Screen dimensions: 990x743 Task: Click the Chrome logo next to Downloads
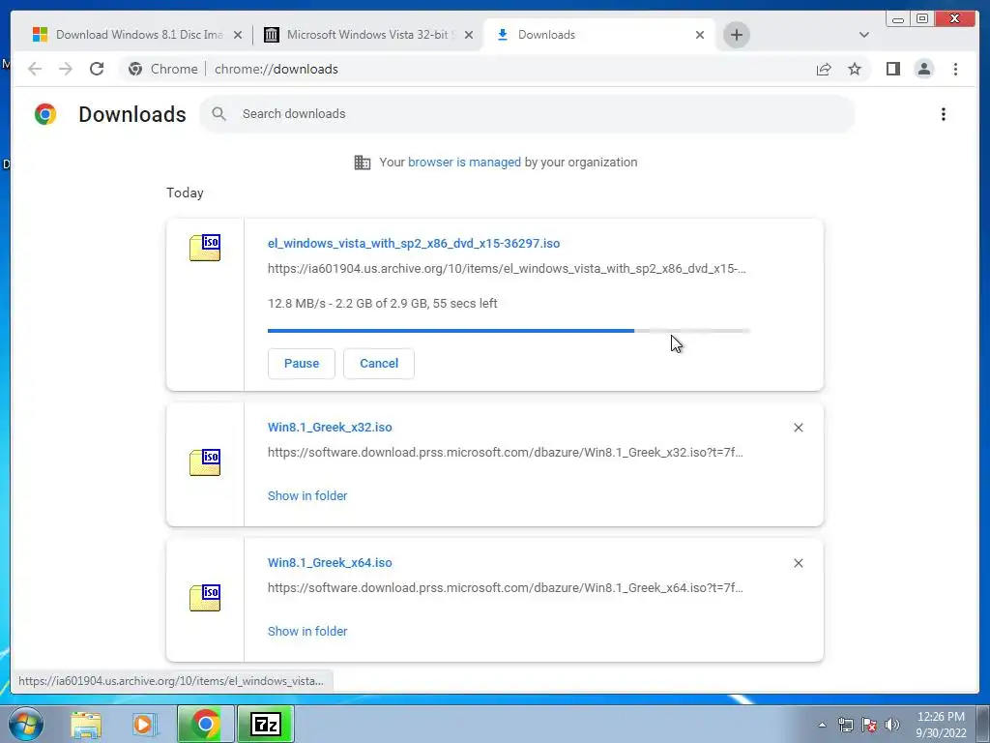pos(44,114)
